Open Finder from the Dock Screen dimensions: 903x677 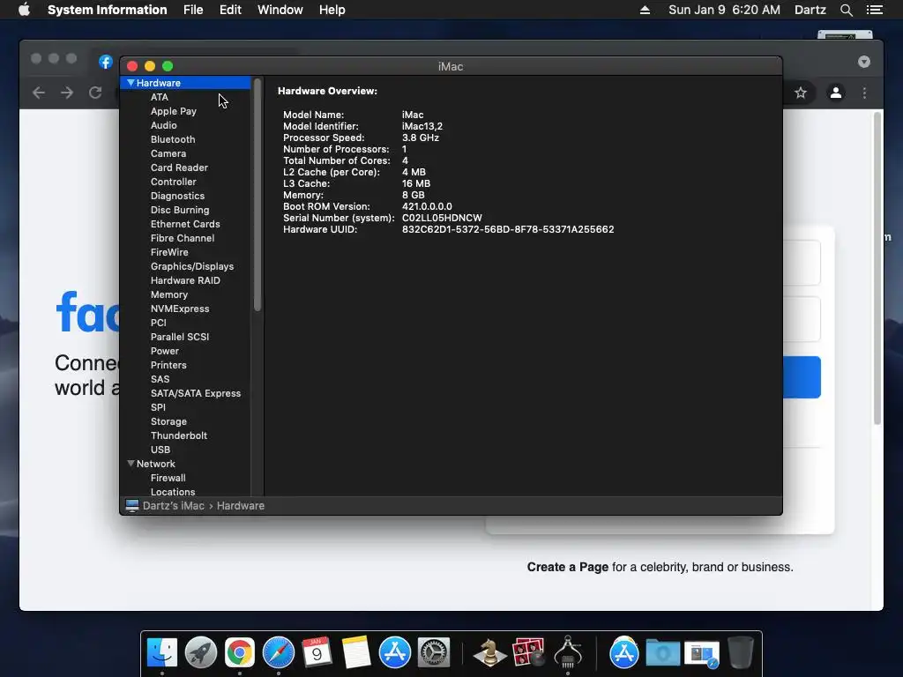[x=162, y=652]
